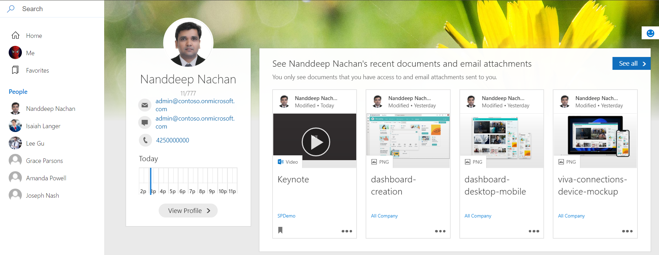Open more options on Keynote card

tap(347, 231)
